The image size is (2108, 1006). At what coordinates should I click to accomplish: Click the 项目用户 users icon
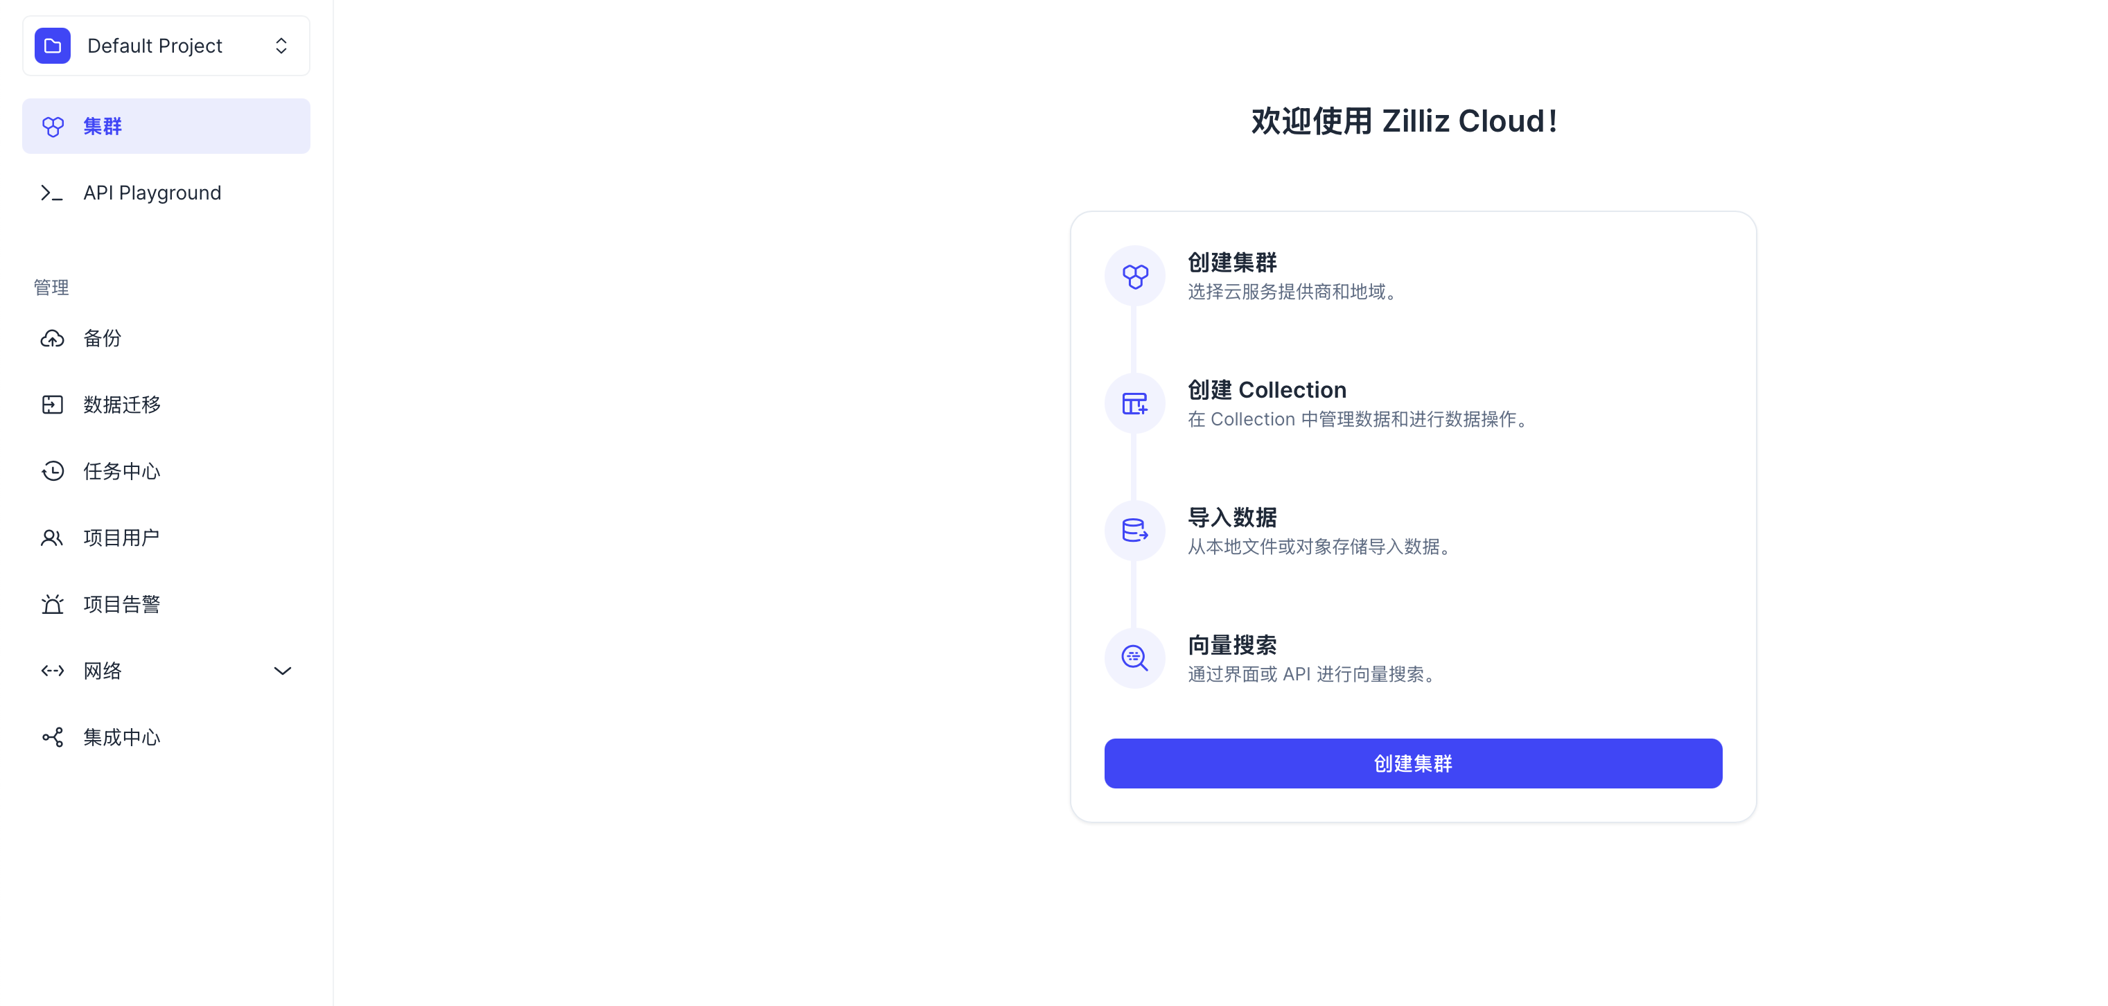pos(53,538)
